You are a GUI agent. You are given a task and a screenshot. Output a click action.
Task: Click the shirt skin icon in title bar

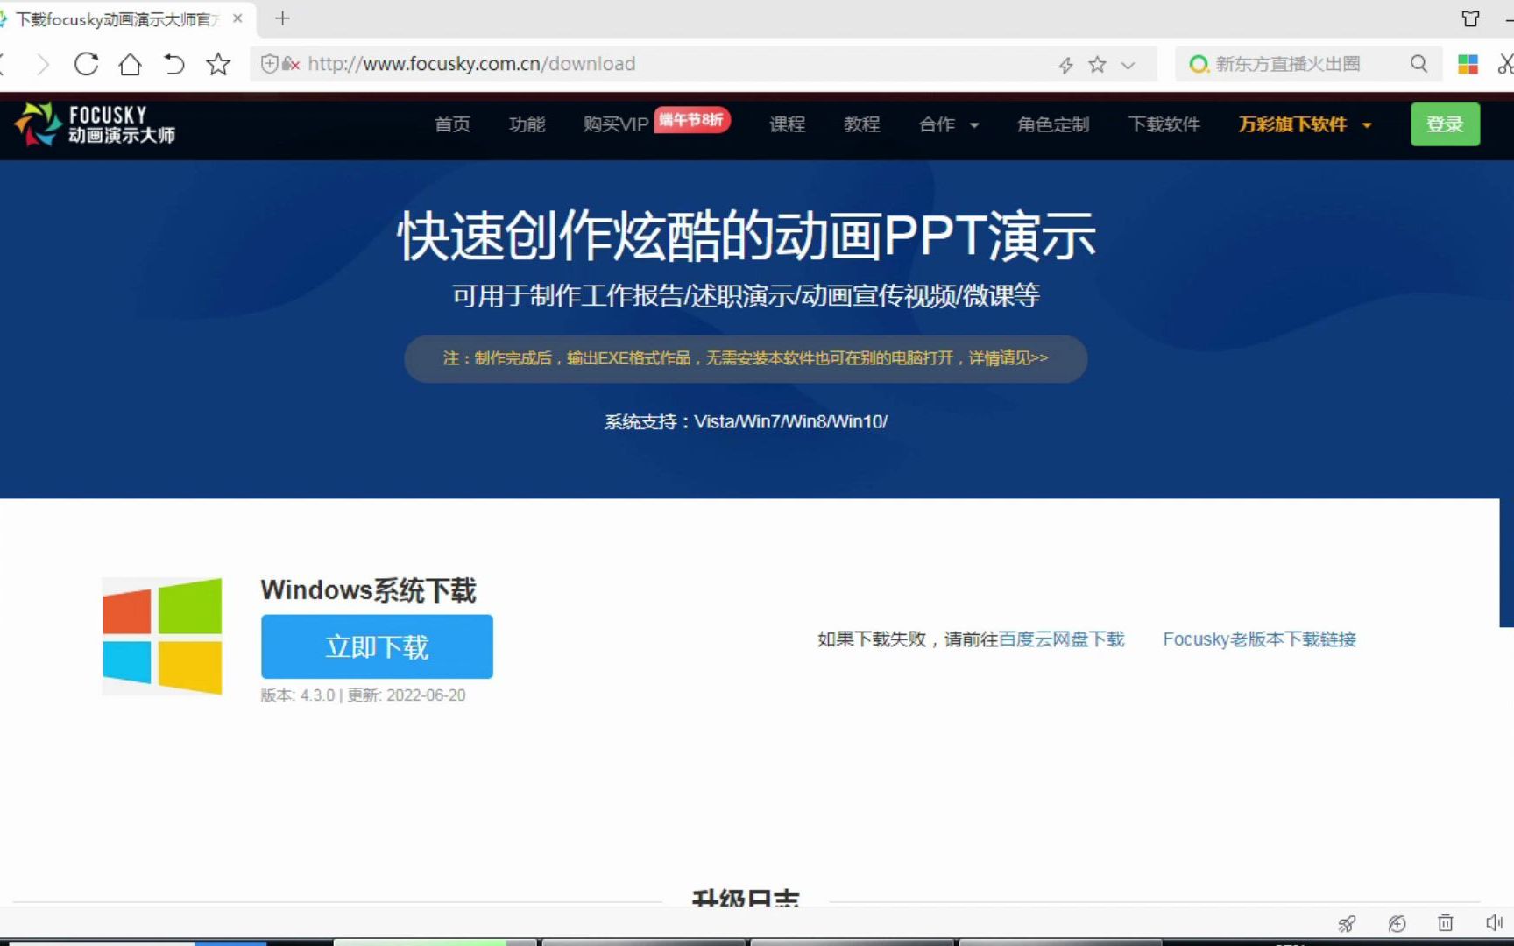(1470, 18)
